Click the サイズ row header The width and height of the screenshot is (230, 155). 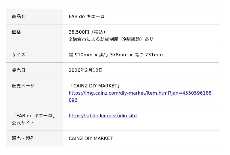(19, 55)
